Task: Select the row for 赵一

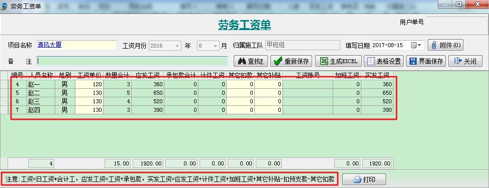Action: click(201, 84)
